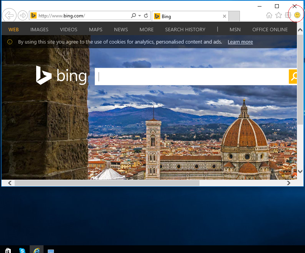Send feedback via the smiley face icon
The height and width of the screenshot is (253, 305).
(297, 15)
